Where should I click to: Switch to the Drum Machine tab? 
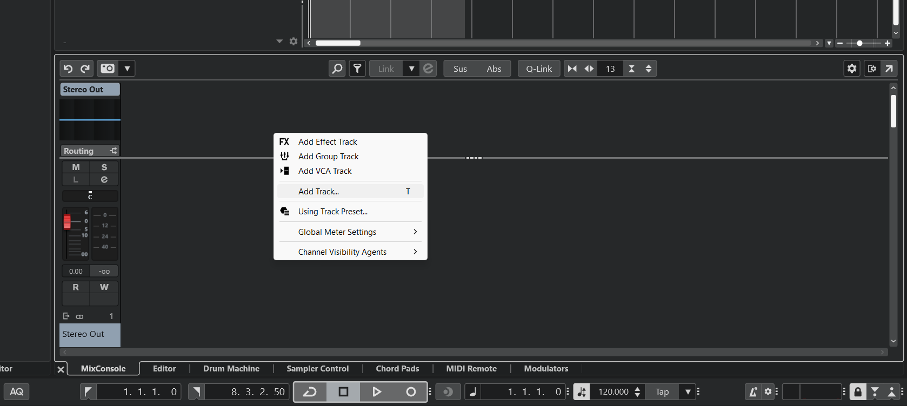(x=231, y=369)
